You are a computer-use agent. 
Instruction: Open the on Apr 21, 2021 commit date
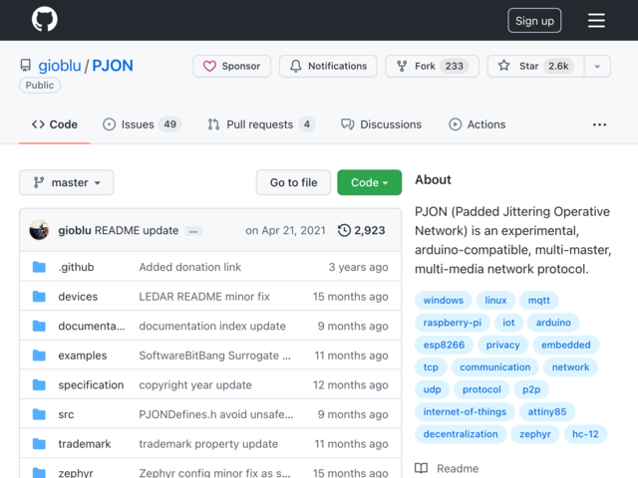coord(285,230)
